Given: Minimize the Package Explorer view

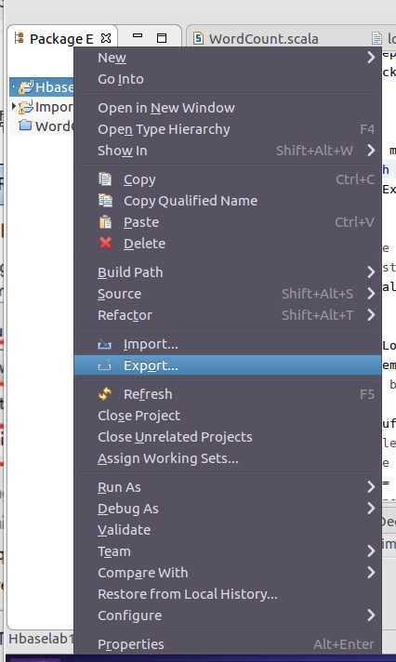Looking at the screenshot, I should 138,36.
